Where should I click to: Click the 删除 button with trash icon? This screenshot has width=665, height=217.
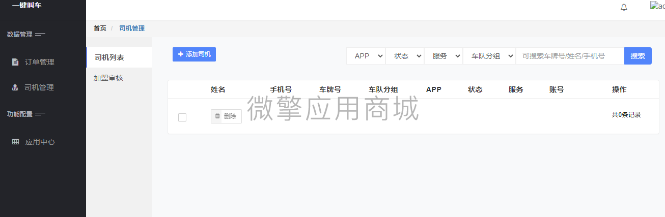pos(226,116)
